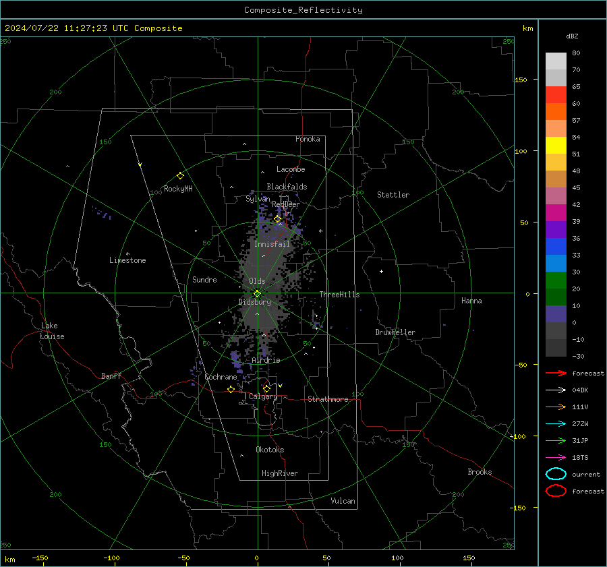607x567 pixels.
Task: Click the Sundre label
Action: click(204, 279)
